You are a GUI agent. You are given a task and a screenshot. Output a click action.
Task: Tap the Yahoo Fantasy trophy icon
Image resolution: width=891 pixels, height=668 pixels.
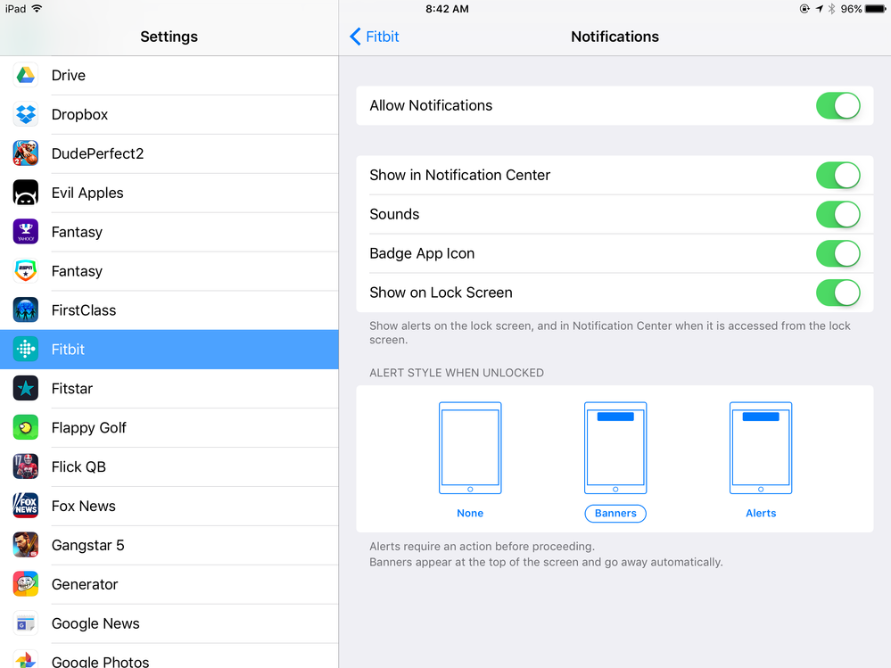pyautogui.click(x=26, y=232)
